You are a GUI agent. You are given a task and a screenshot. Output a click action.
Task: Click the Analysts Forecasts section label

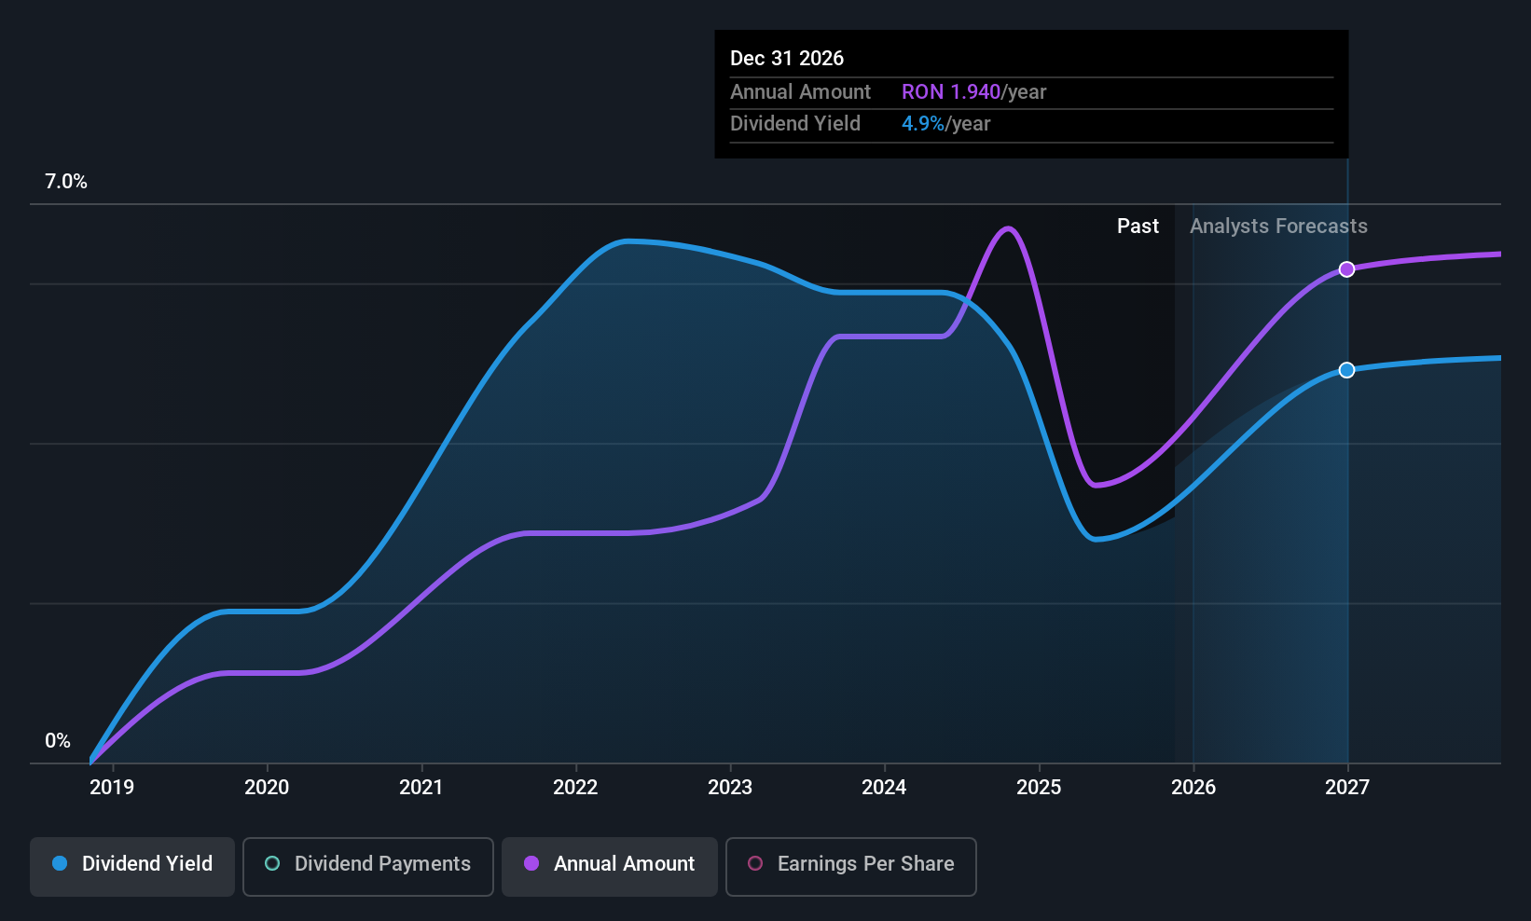(x=1278, y=227)
